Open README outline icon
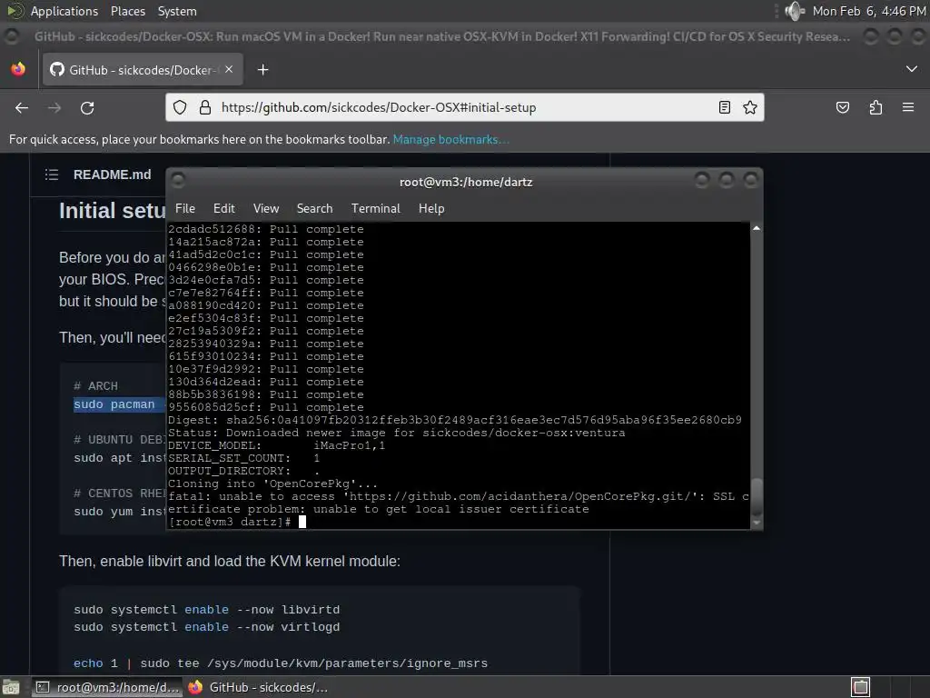Image resolution: width=930 pixels, height=698 pixels. click(52, 174)
